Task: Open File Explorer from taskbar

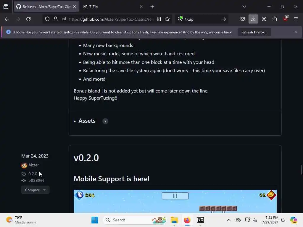Action: 174,220
